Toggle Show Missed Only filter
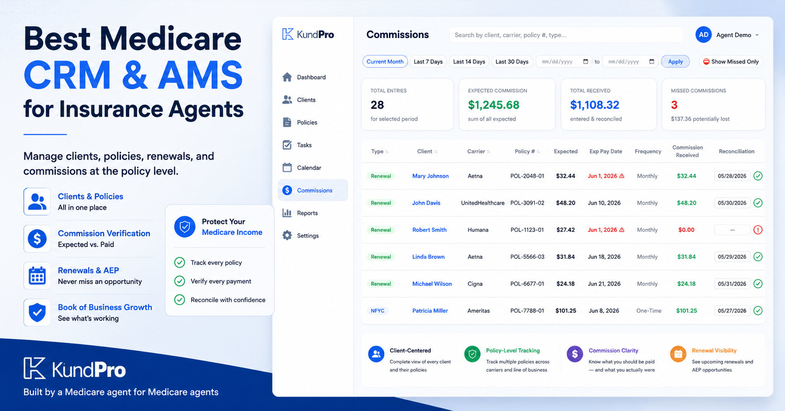 click(x=731, y=62)
